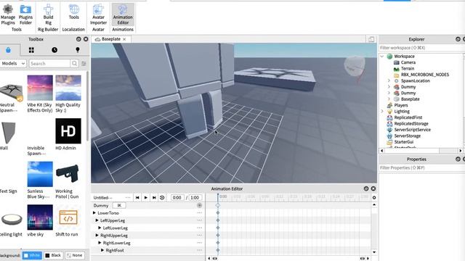Toggle the Animation Editor button
This screenshot has width=465, height=261.
[x=123, y=14]
